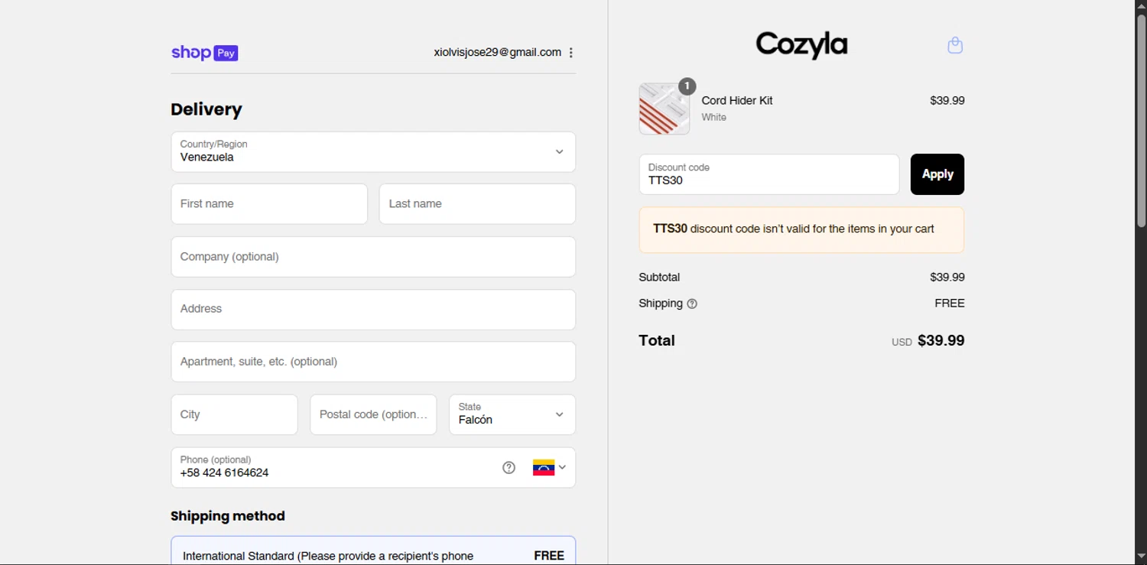Screen dimensions: 1147x565
Task: Click the scrollbar up arrow
Action: tap(1141, 7)
